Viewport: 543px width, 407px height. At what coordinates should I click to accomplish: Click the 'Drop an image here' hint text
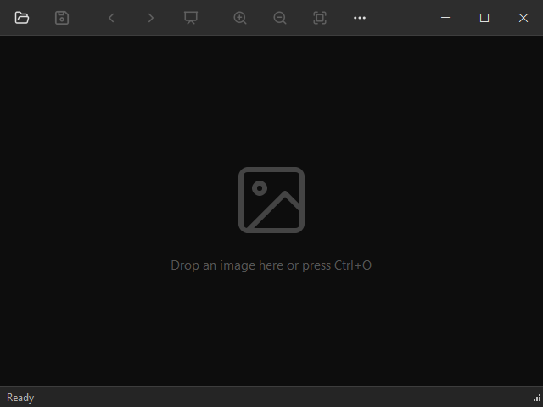click(271, 265)
